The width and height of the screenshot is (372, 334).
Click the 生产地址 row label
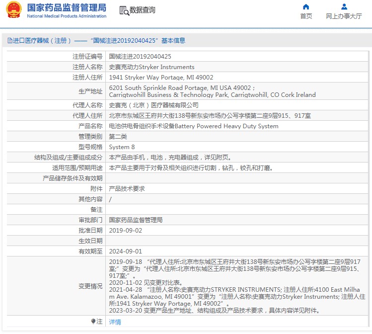[x=90, y=91]
